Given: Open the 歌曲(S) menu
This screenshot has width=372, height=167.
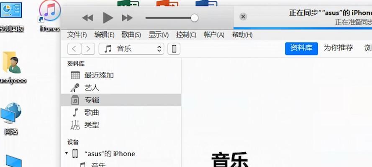Looking at the screenshot, I should click(x=131, y=35).
